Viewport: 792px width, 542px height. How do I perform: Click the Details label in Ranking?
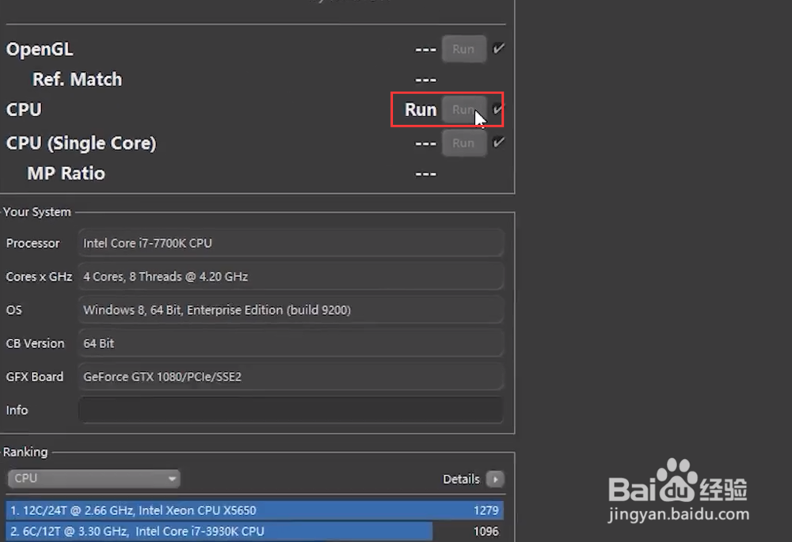[461, 479]
